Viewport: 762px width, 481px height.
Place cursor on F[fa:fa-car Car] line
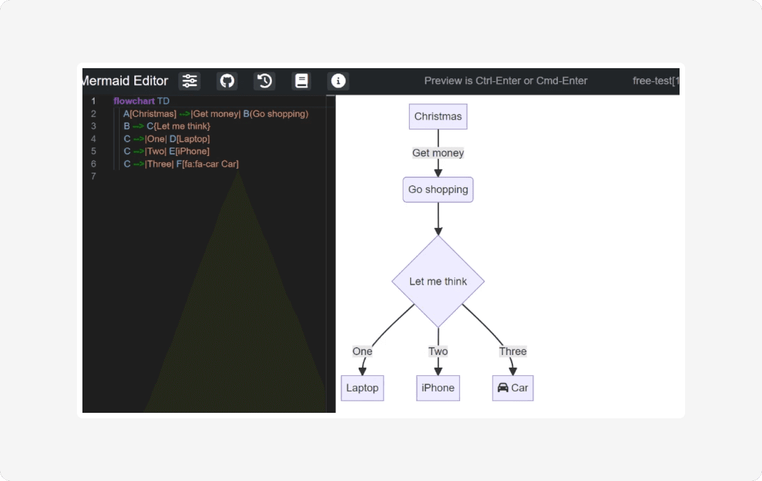181,164
